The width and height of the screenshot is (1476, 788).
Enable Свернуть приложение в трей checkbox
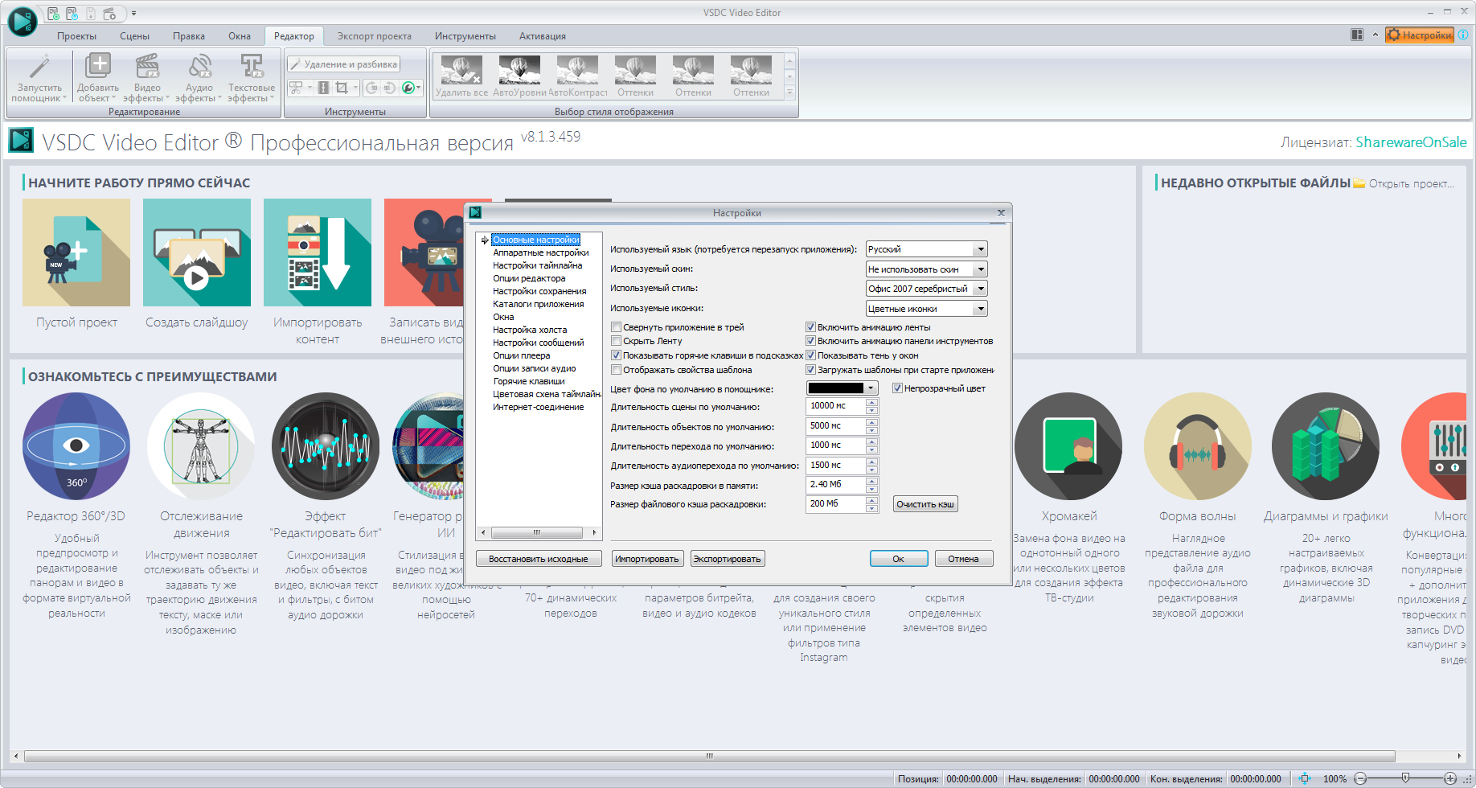point(617,327)
